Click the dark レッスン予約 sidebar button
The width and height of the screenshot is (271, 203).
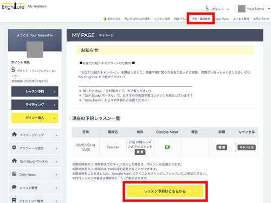pyautogui.click(x=35, y=91)
